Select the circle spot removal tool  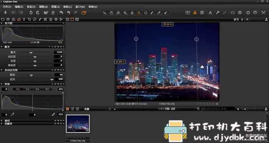[146, 13]
